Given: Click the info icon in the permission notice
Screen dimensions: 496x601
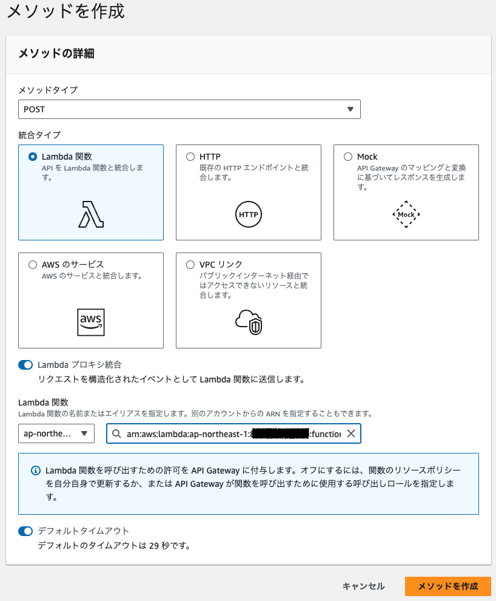Looking at the screenshot, I should [36, 470].
